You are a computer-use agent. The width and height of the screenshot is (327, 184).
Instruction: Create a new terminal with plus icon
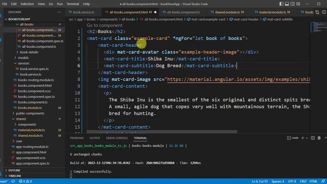(x=302, y=138)
